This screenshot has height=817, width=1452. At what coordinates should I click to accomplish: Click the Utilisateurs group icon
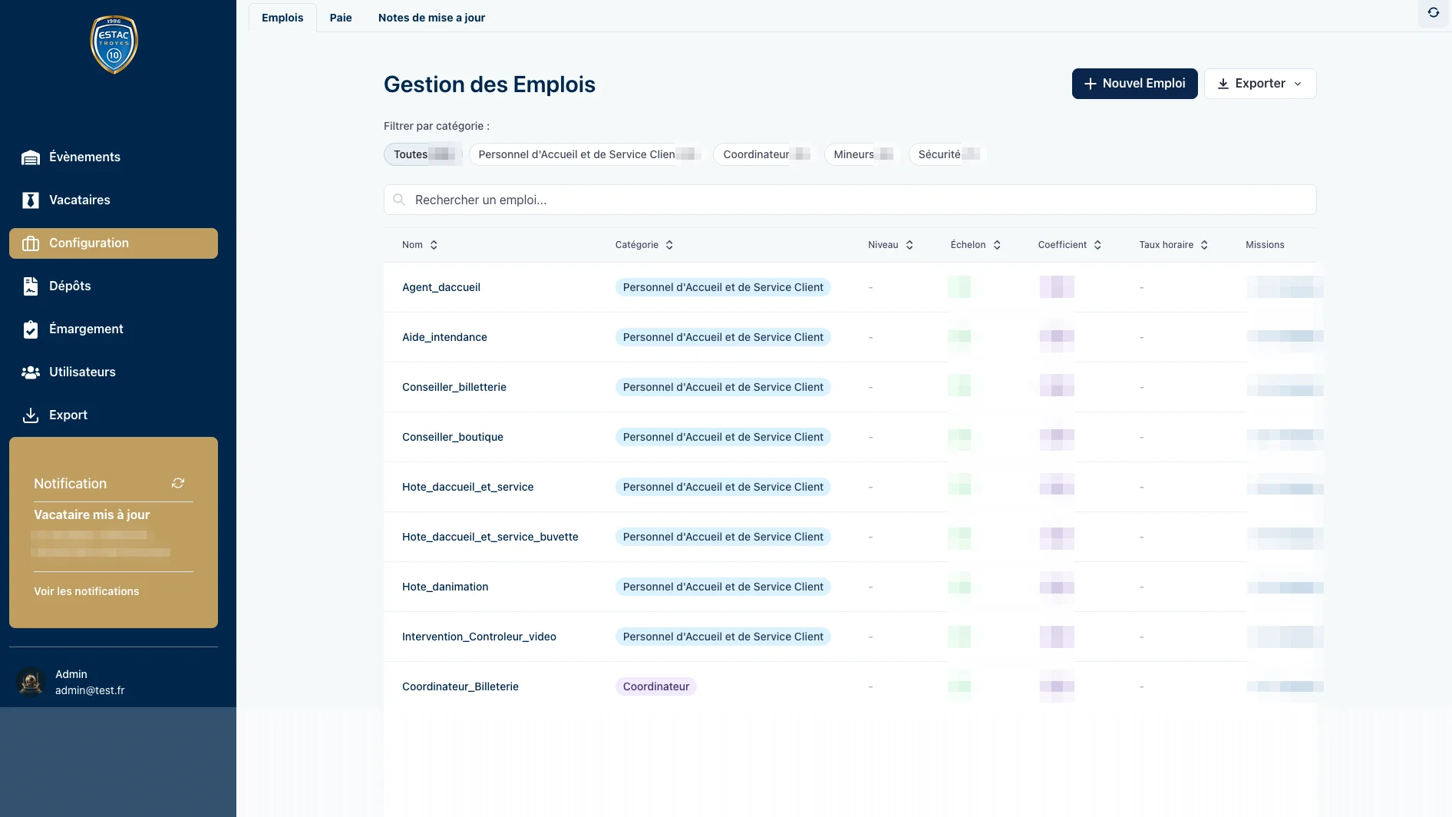tap(31, 372)
